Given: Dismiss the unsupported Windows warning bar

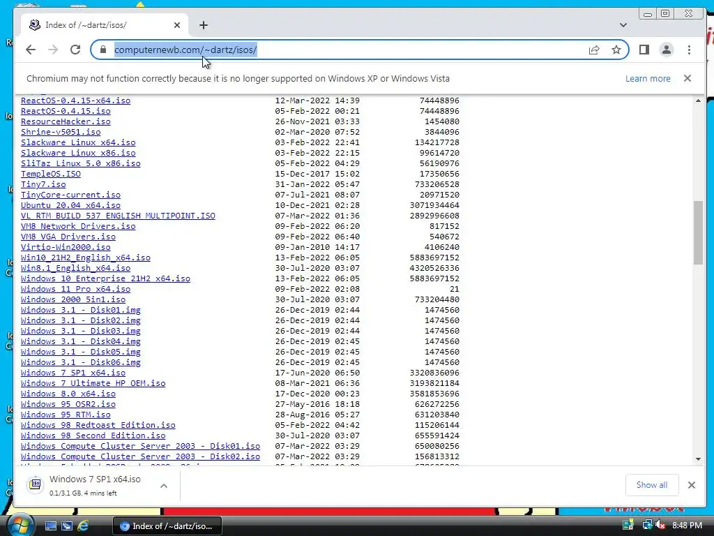Looking at the screenshot, I should pos(688,78).
